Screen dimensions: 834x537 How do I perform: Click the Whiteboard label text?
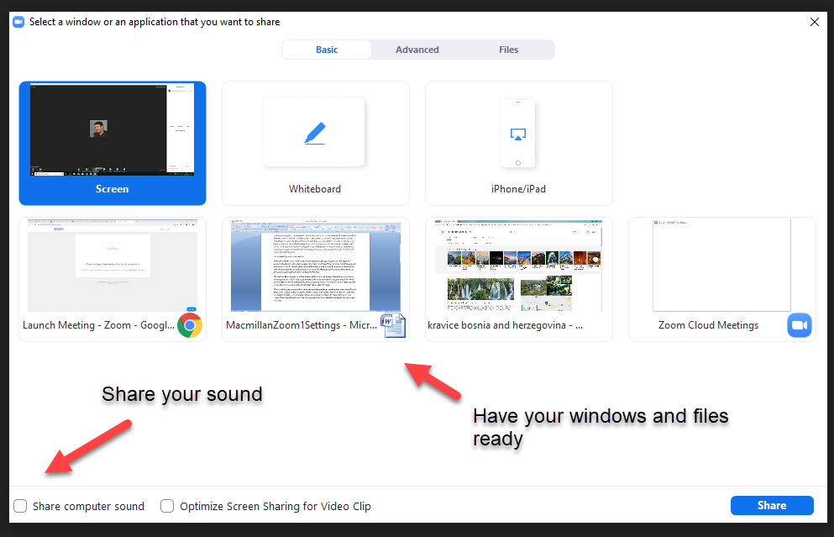315,189
